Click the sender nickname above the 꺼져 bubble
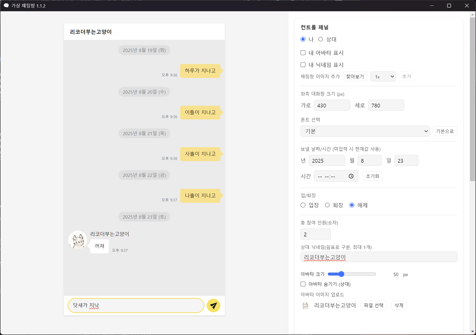476x335 pixels. click(x=110, y=234)
